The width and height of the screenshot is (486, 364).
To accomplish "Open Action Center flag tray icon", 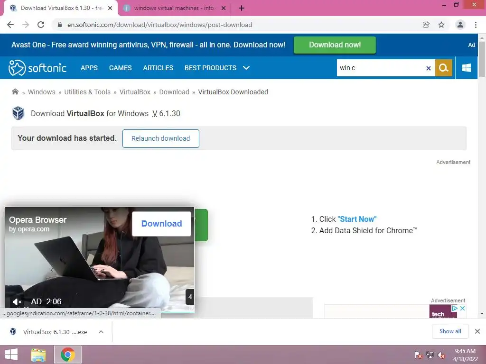I will point(419,355).
